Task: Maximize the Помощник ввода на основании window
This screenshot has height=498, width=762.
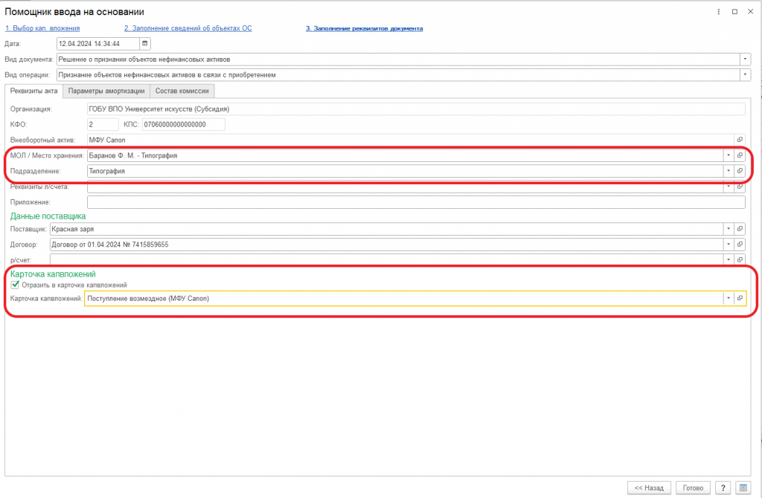Action: (734, 12)
